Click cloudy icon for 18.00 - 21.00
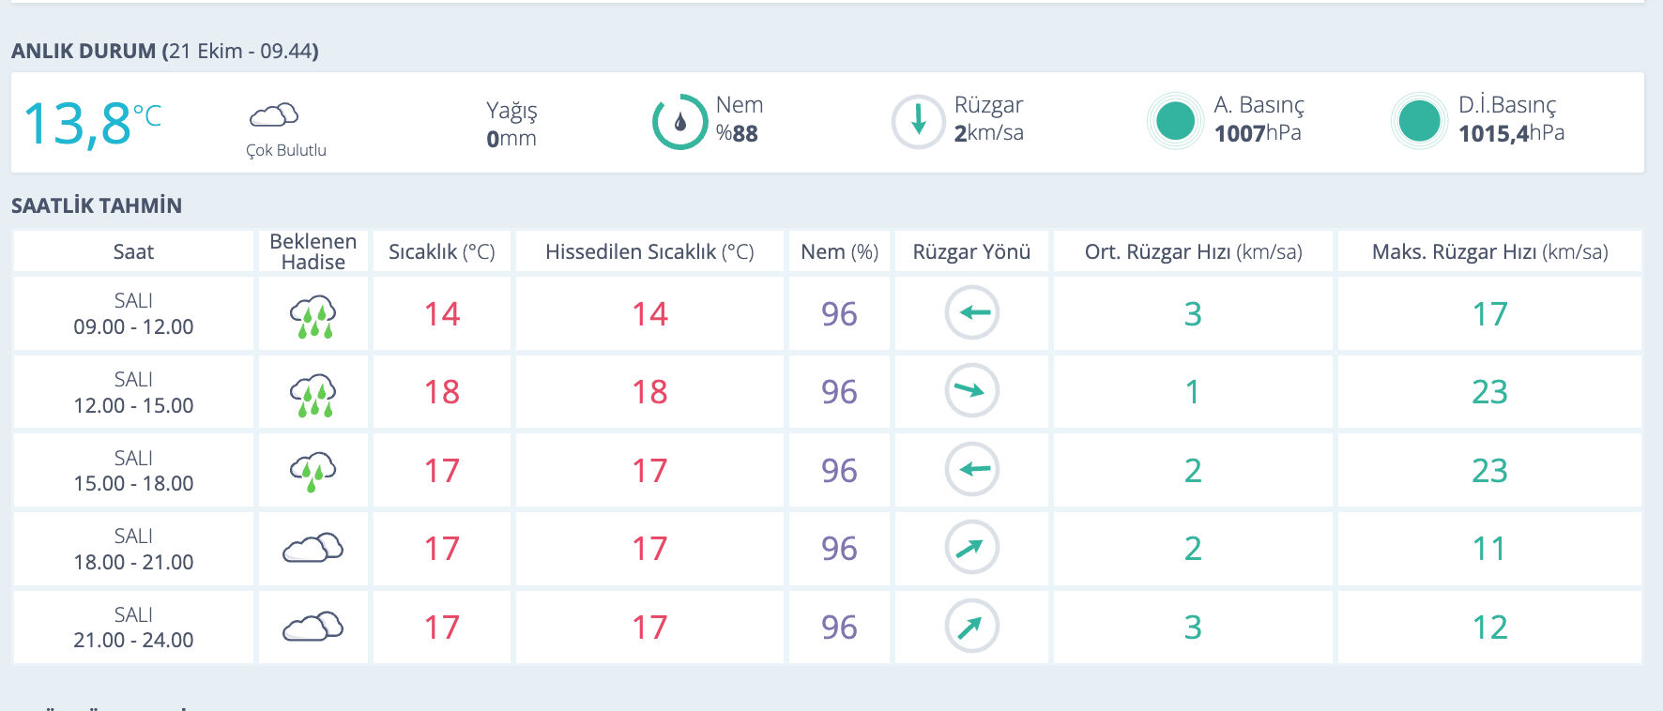This screenshot has height=711, width=1663. (x=313, y=548)
